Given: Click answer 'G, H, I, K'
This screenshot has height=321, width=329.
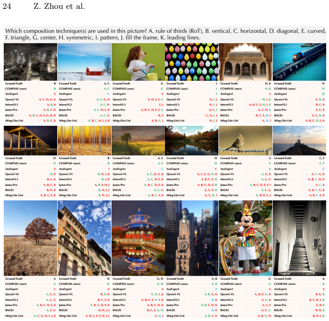Looking at the screenshot, I should (x=157, y=294).
